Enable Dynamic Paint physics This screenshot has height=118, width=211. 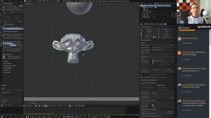(149, 35)
